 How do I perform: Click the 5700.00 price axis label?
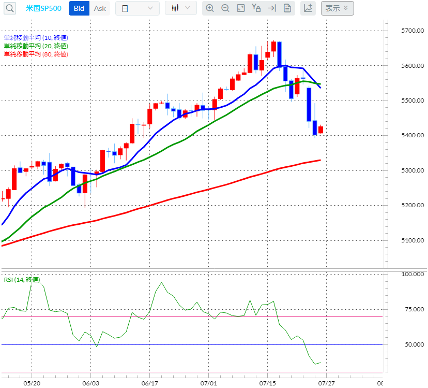(x=412, y=31)
